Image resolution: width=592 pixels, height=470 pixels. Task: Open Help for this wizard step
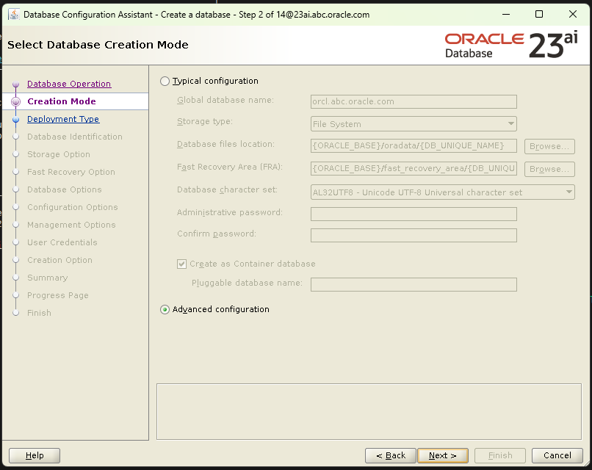(34, 455)
